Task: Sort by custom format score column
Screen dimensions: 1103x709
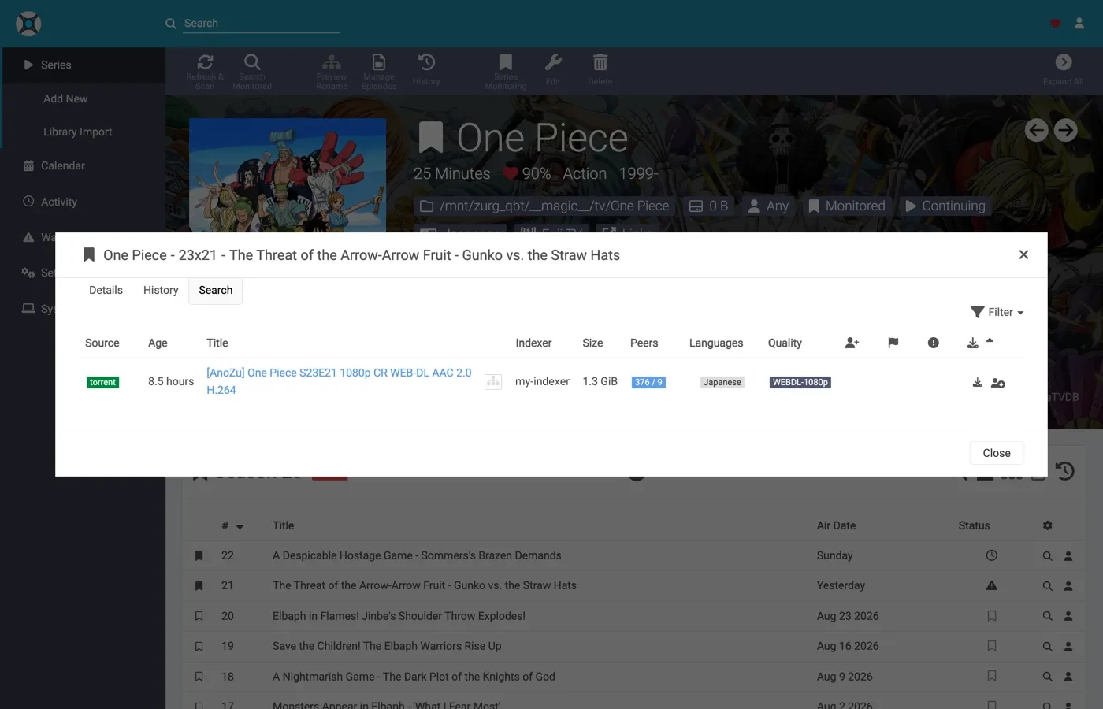Action: pos(852,343)
